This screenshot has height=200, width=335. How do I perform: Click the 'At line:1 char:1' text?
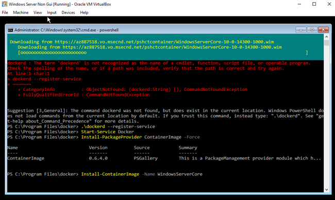(x=28, y=74)
